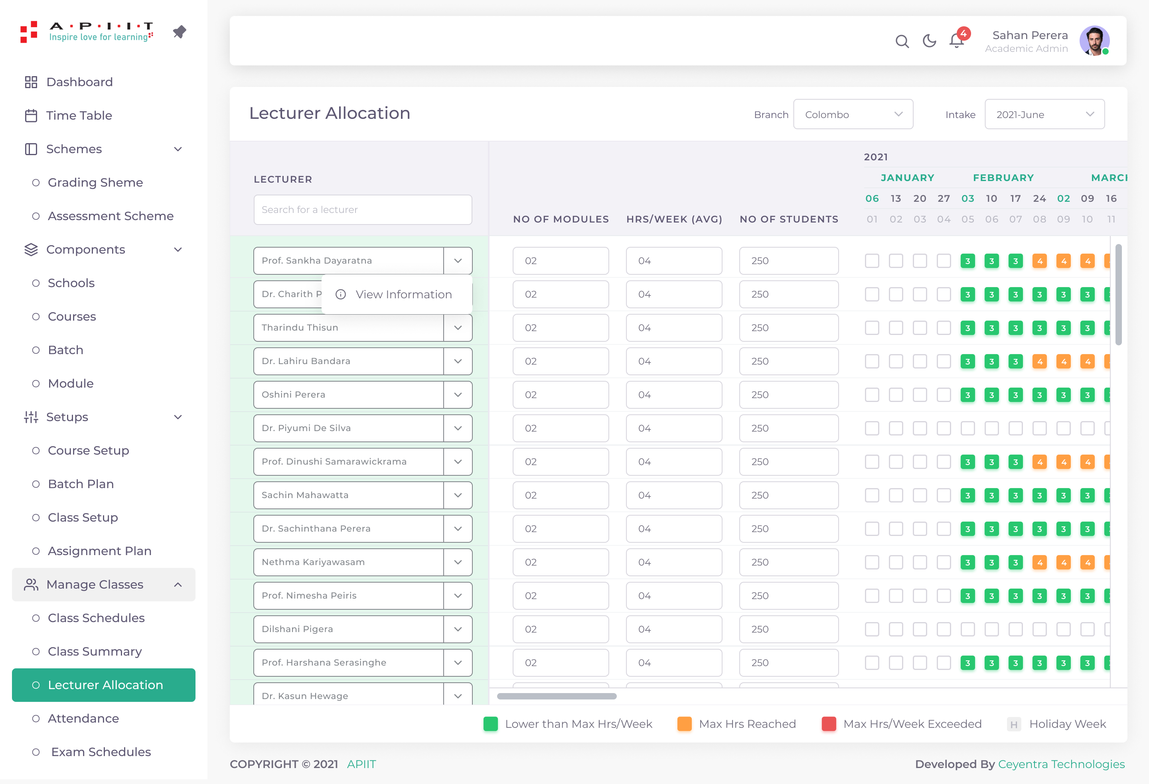Expand Tharindu Thisun lecturer dropdown arrow

(x=458, y=328)
